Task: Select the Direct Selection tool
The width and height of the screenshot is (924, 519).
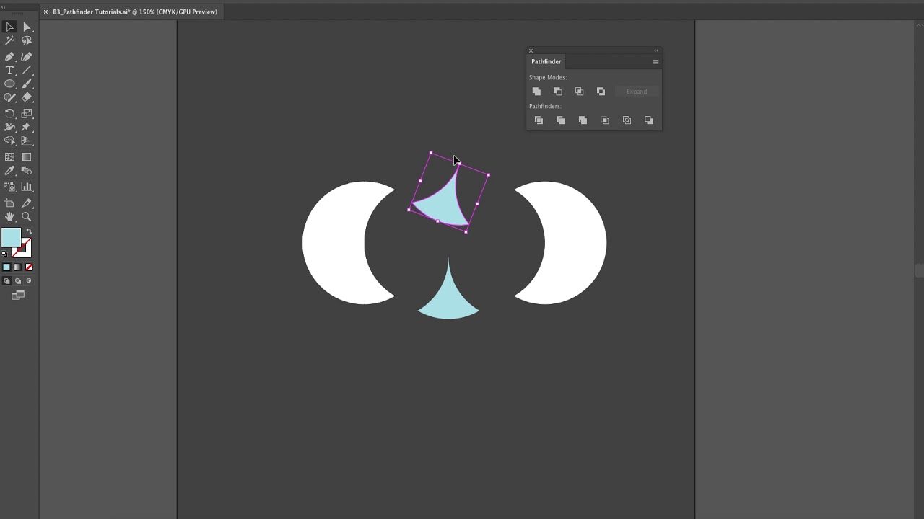Action: [27, 27]
